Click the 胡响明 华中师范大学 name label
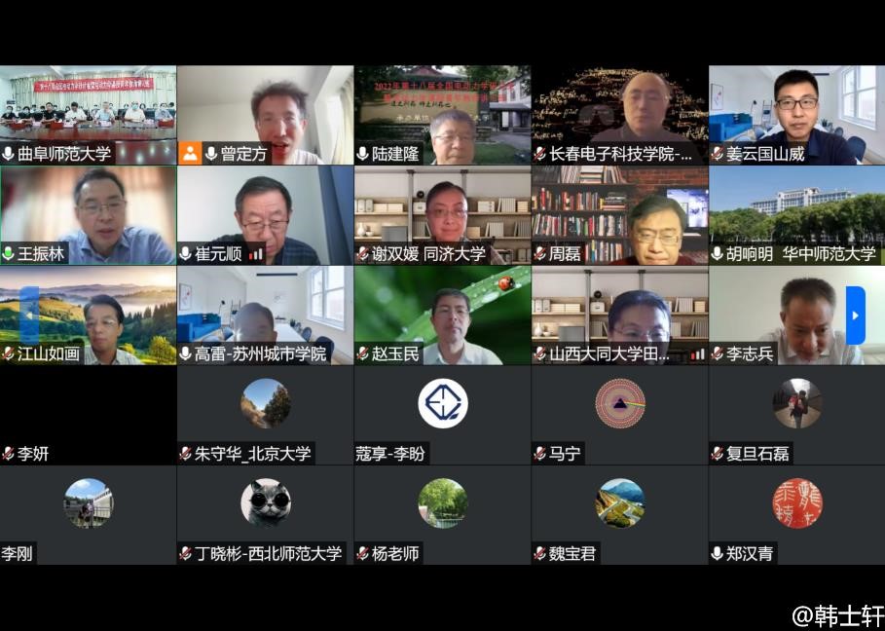 click(800, 254)
